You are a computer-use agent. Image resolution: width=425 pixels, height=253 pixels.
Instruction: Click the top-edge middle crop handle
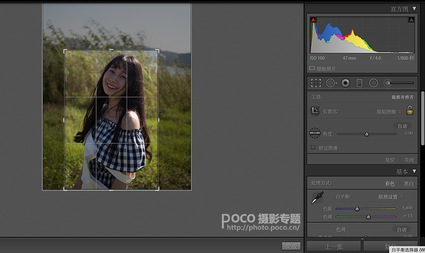[x=111, y=50]
